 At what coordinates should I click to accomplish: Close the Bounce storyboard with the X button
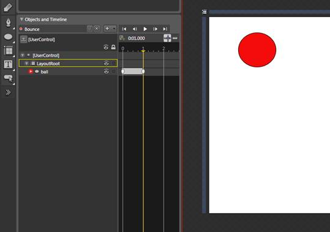[96, 28]
